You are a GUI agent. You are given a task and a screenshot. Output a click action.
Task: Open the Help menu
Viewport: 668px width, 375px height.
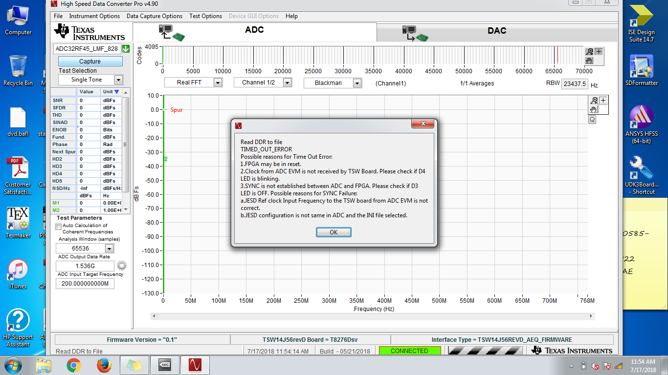292,16
